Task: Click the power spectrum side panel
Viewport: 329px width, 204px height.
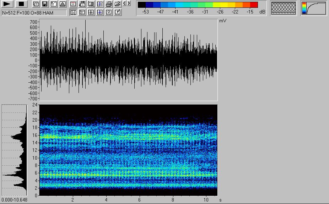Action: click(x=14, y=150)
